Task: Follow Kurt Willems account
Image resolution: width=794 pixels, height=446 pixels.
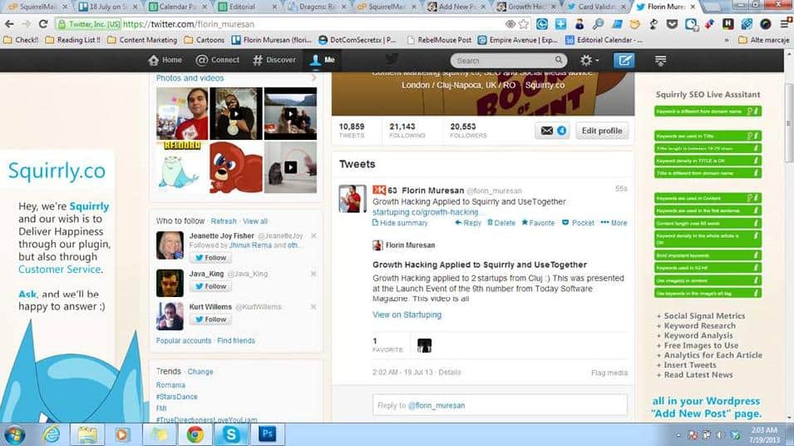Action: 210,320
